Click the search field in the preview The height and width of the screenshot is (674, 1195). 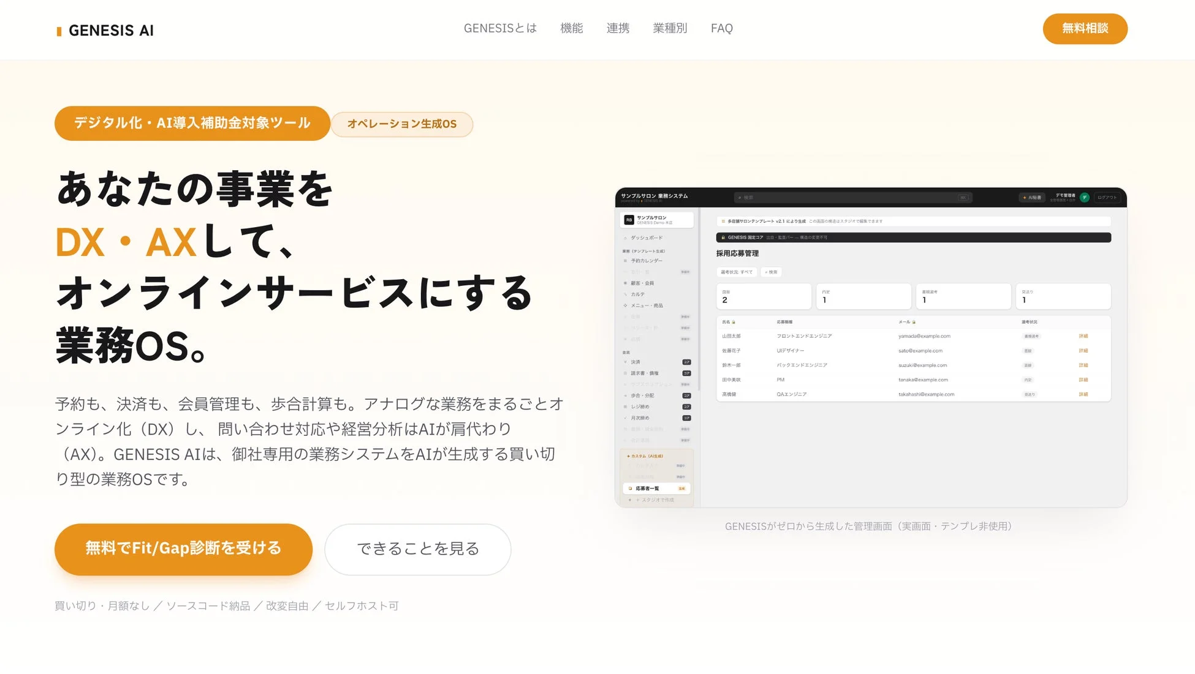click(x=852, y=198)
